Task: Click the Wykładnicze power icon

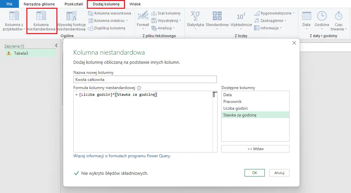Action: (x=241, y=16)
